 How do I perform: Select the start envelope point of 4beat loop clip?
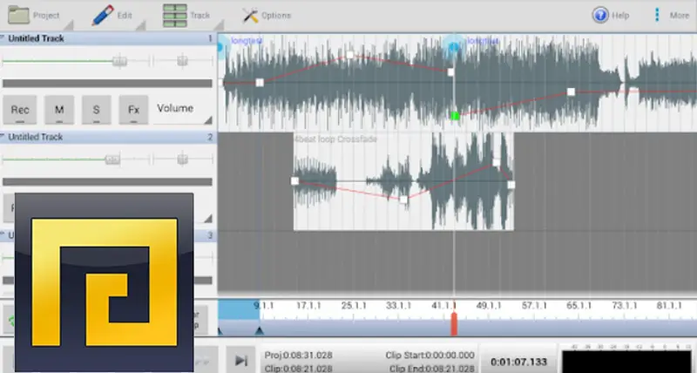294,181
